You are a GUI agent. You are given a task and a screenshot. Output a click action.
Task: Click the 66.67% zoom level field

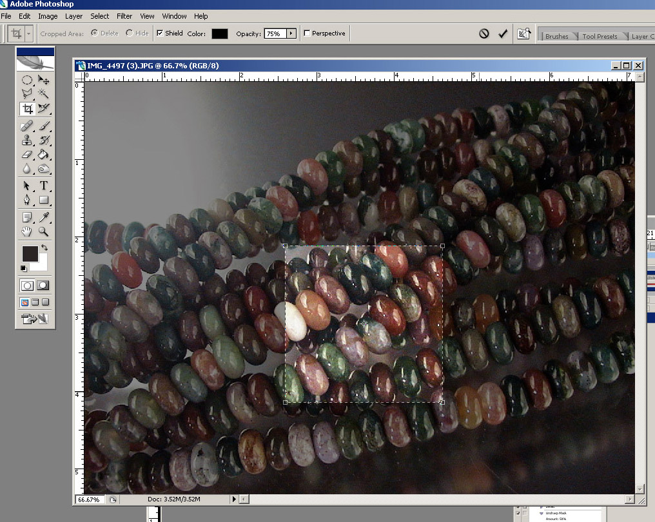pyautogui.click(x=91, y=499)
